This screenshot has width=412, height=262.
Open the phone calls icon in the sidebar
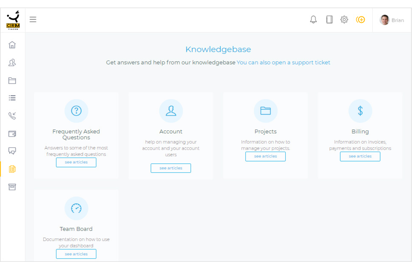click(12, 116)
